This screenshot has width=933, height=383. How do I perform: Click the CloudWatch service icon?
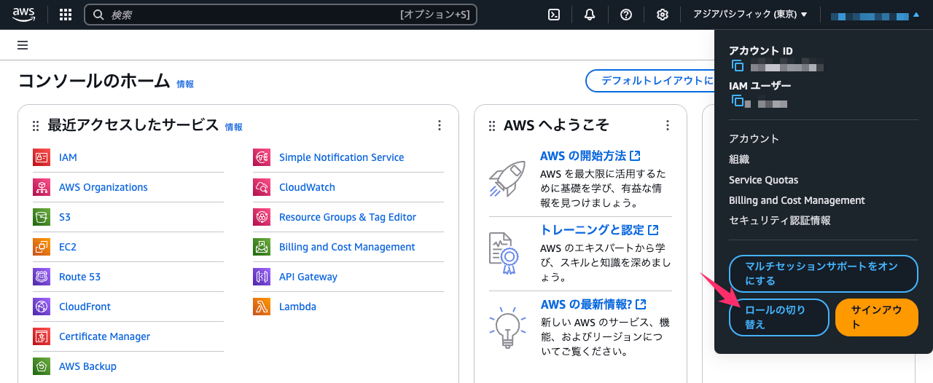click(262, 187)
